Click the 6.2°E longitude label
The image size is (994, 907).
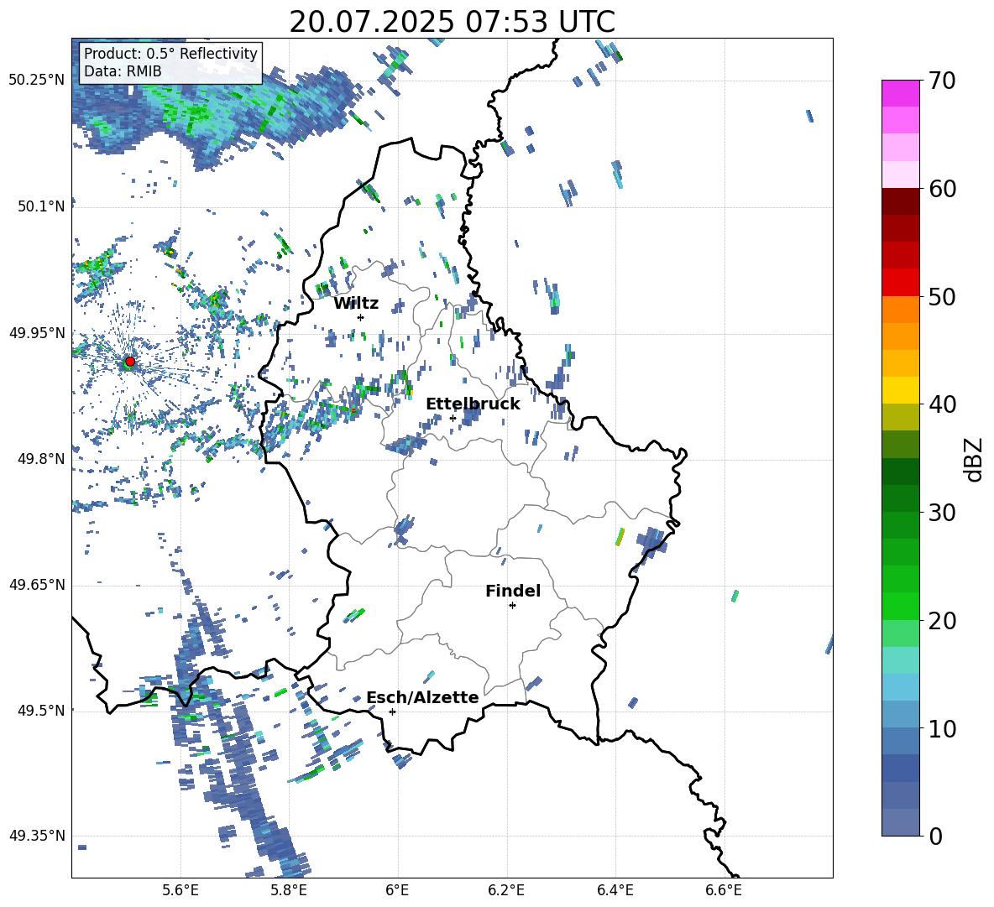coord(506,890)
